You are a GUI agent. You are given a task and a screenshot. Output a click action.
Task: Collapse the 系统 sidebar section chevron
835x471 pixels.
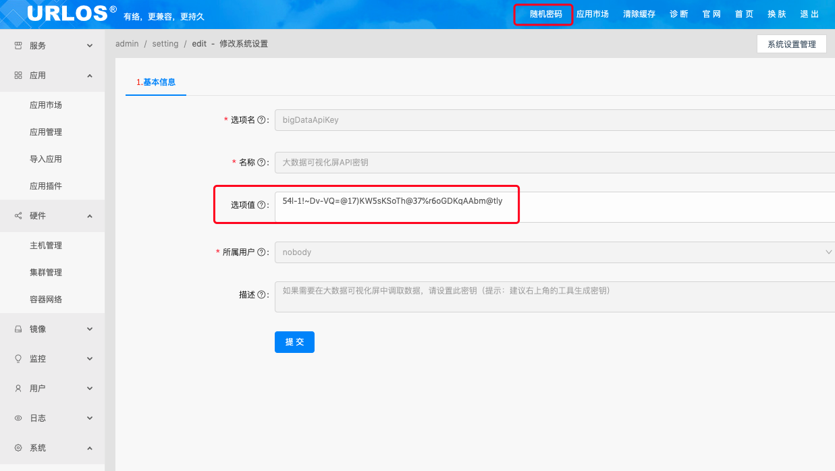click(90, 448)
